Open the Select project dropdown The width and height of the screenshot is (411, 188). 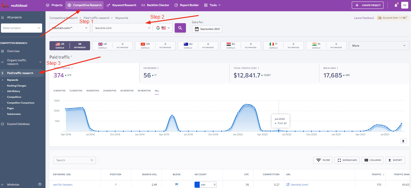coord(21,28)
